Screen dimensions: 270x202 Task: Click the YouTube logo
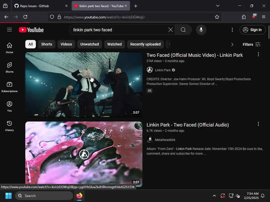[31, 30]
